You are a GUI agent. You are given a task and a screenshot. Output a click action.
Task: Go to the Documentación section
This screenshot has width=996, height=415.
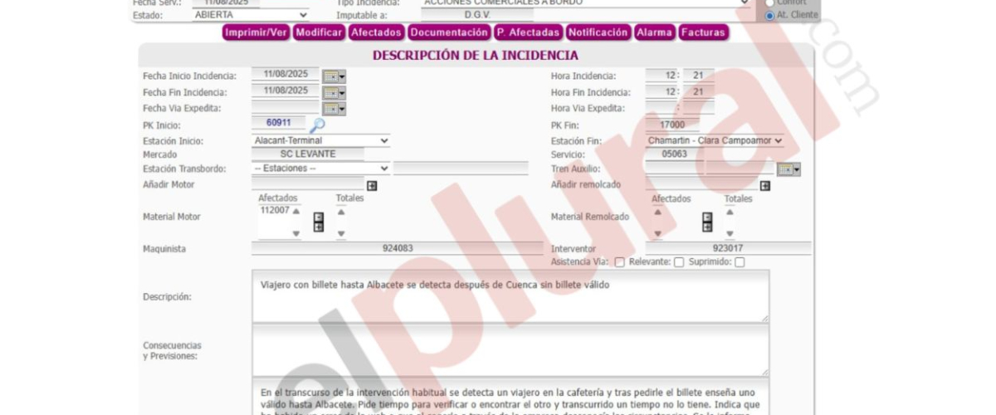coord(449,32)
